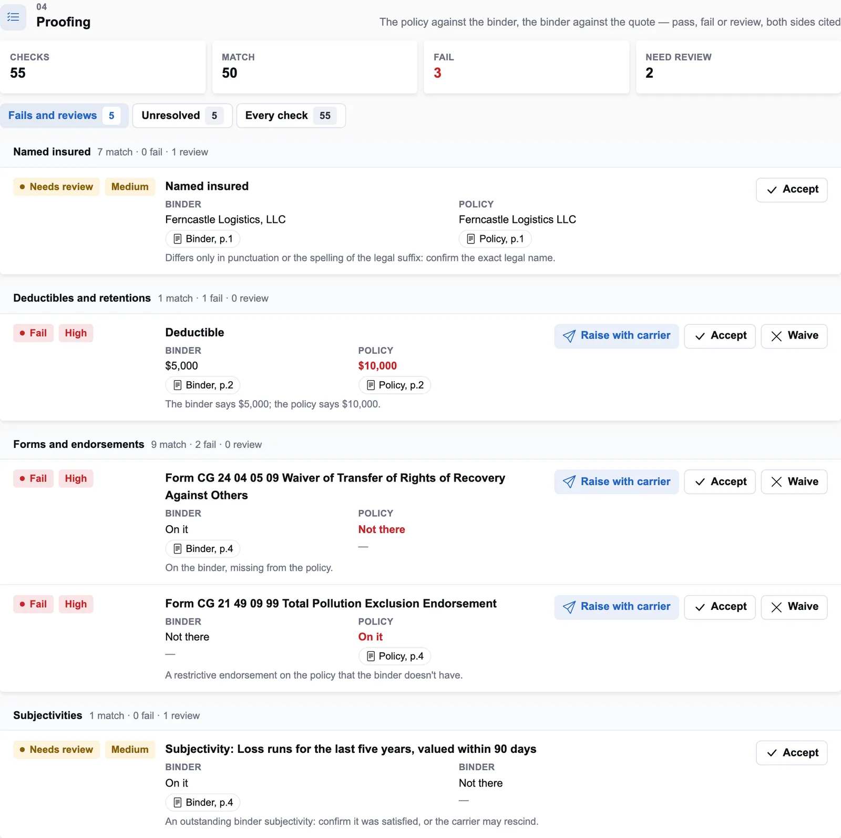Open the Binder, p.4 citation under the Loss runs subjectivity
The height and width of the screenshot is (838, 841).
click(203, 802)
